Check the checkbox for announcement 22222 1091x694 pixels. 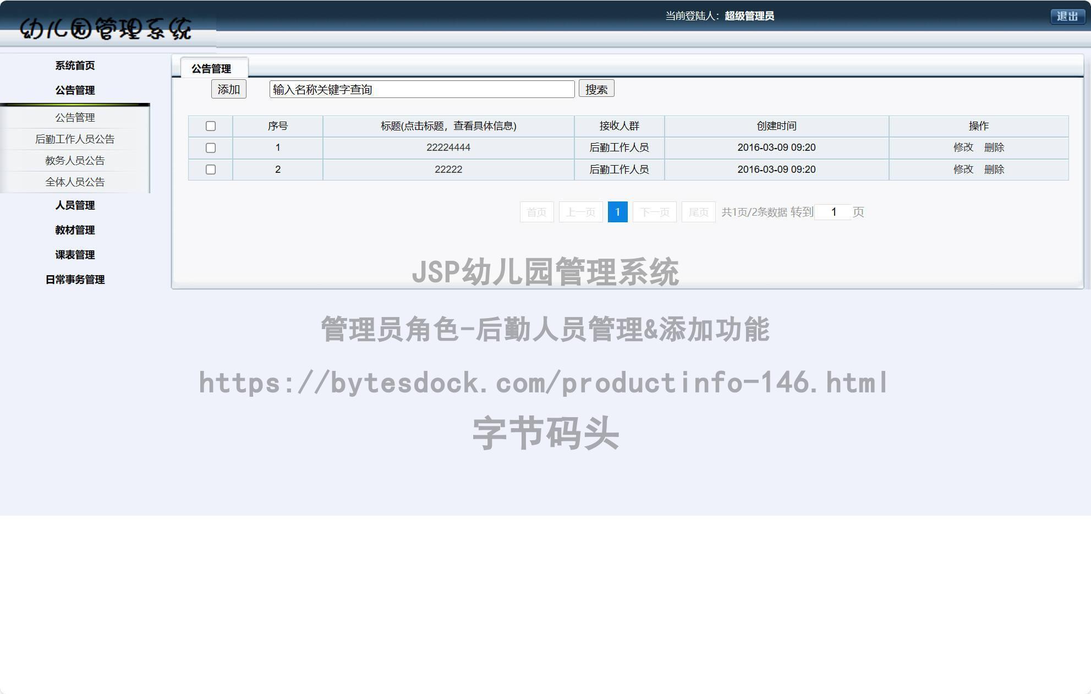click(x=211, y=170)
